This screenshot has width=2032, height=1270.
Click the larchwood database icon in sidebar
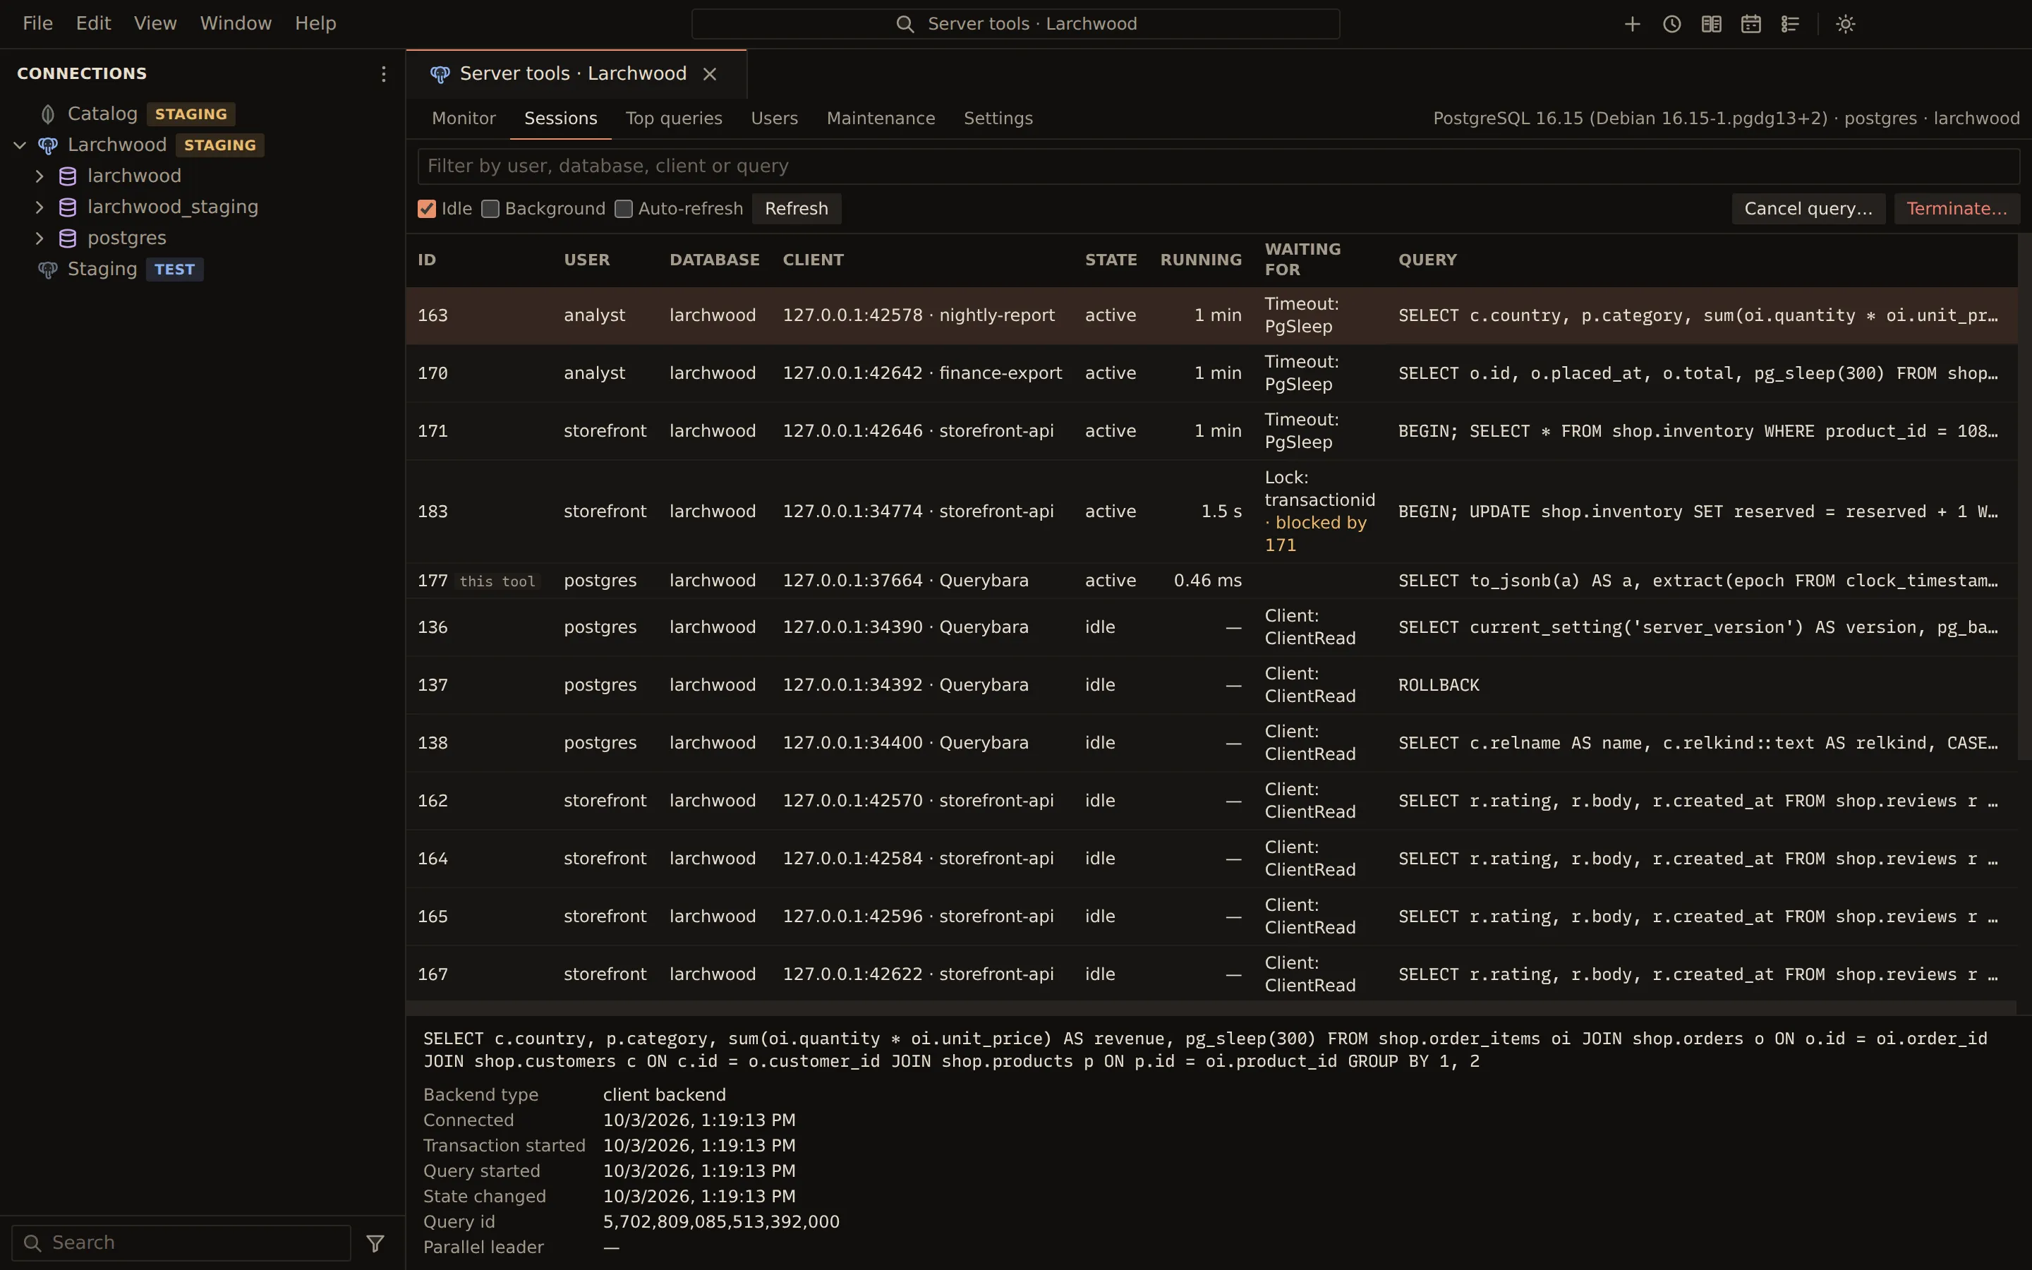click(68, 176)
